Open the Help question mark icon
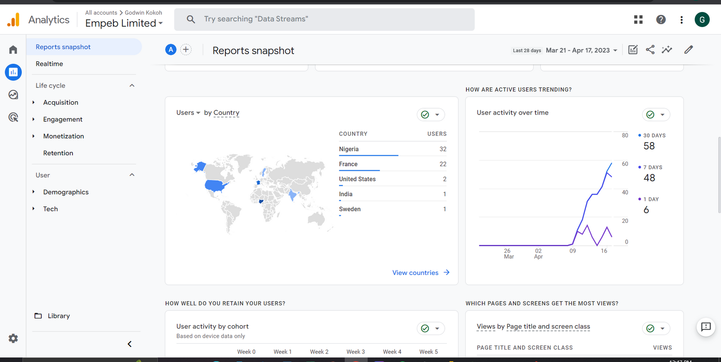 [661, 20]
